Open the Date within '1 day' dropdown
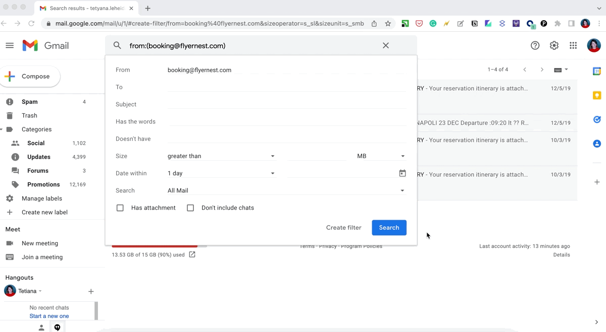 (x=221, y=173)
